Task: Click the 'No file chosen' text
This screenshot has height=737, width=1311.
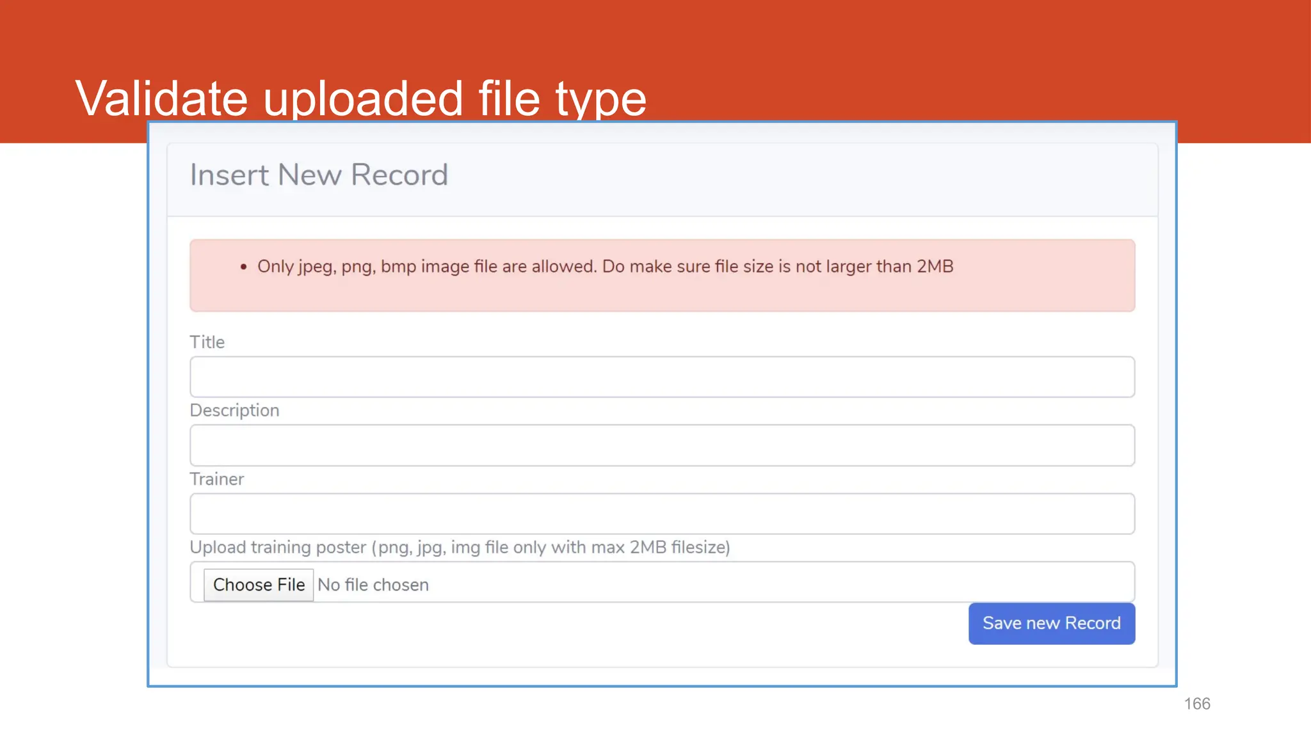Action: tap(373, 585)
